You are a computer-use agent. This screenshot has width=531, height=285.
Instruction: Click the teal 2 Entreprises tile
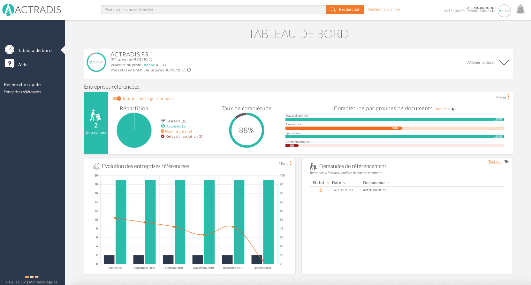pyautogui.click(x=96, y=123)
